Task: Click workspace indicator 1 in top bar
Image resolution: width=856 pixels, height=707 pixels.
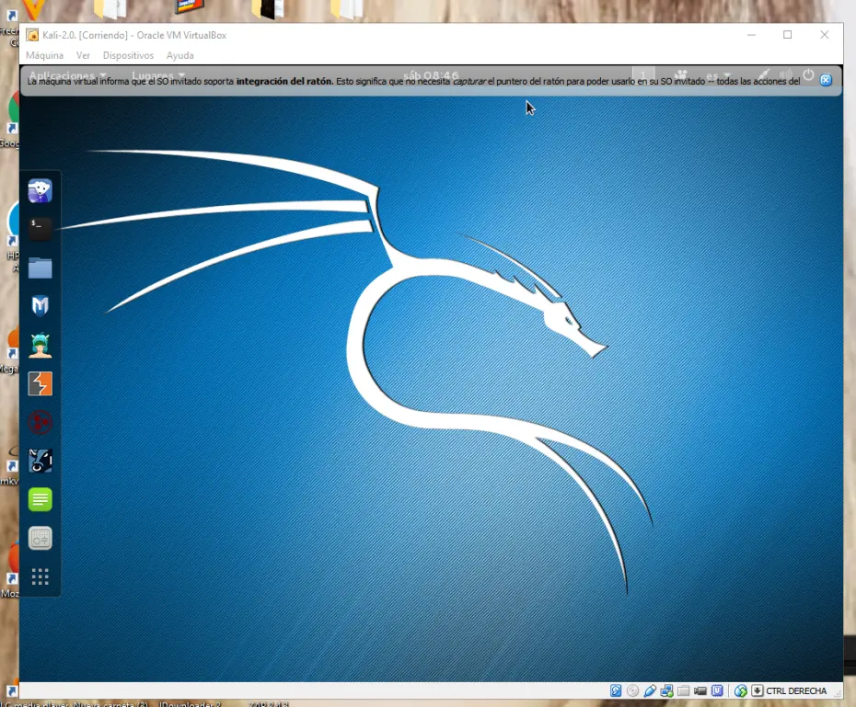Action: (643, 74)
